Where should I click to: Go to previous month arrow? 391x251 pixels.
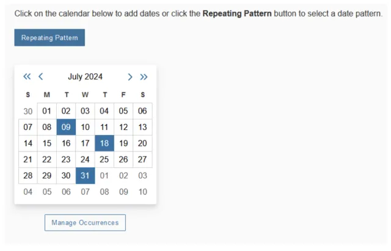pyautogui.click(x=41, y=77)
